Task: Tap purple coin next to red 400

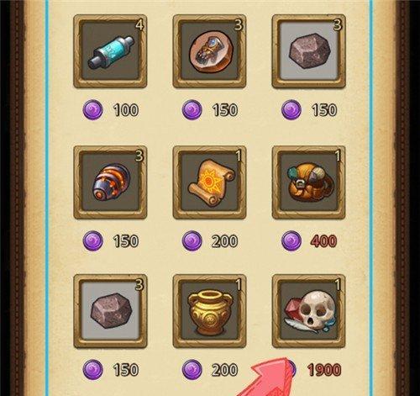Action: coord(291,240)
